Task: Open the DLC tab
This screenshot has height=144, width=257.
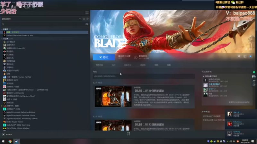Action: [113, 65]
